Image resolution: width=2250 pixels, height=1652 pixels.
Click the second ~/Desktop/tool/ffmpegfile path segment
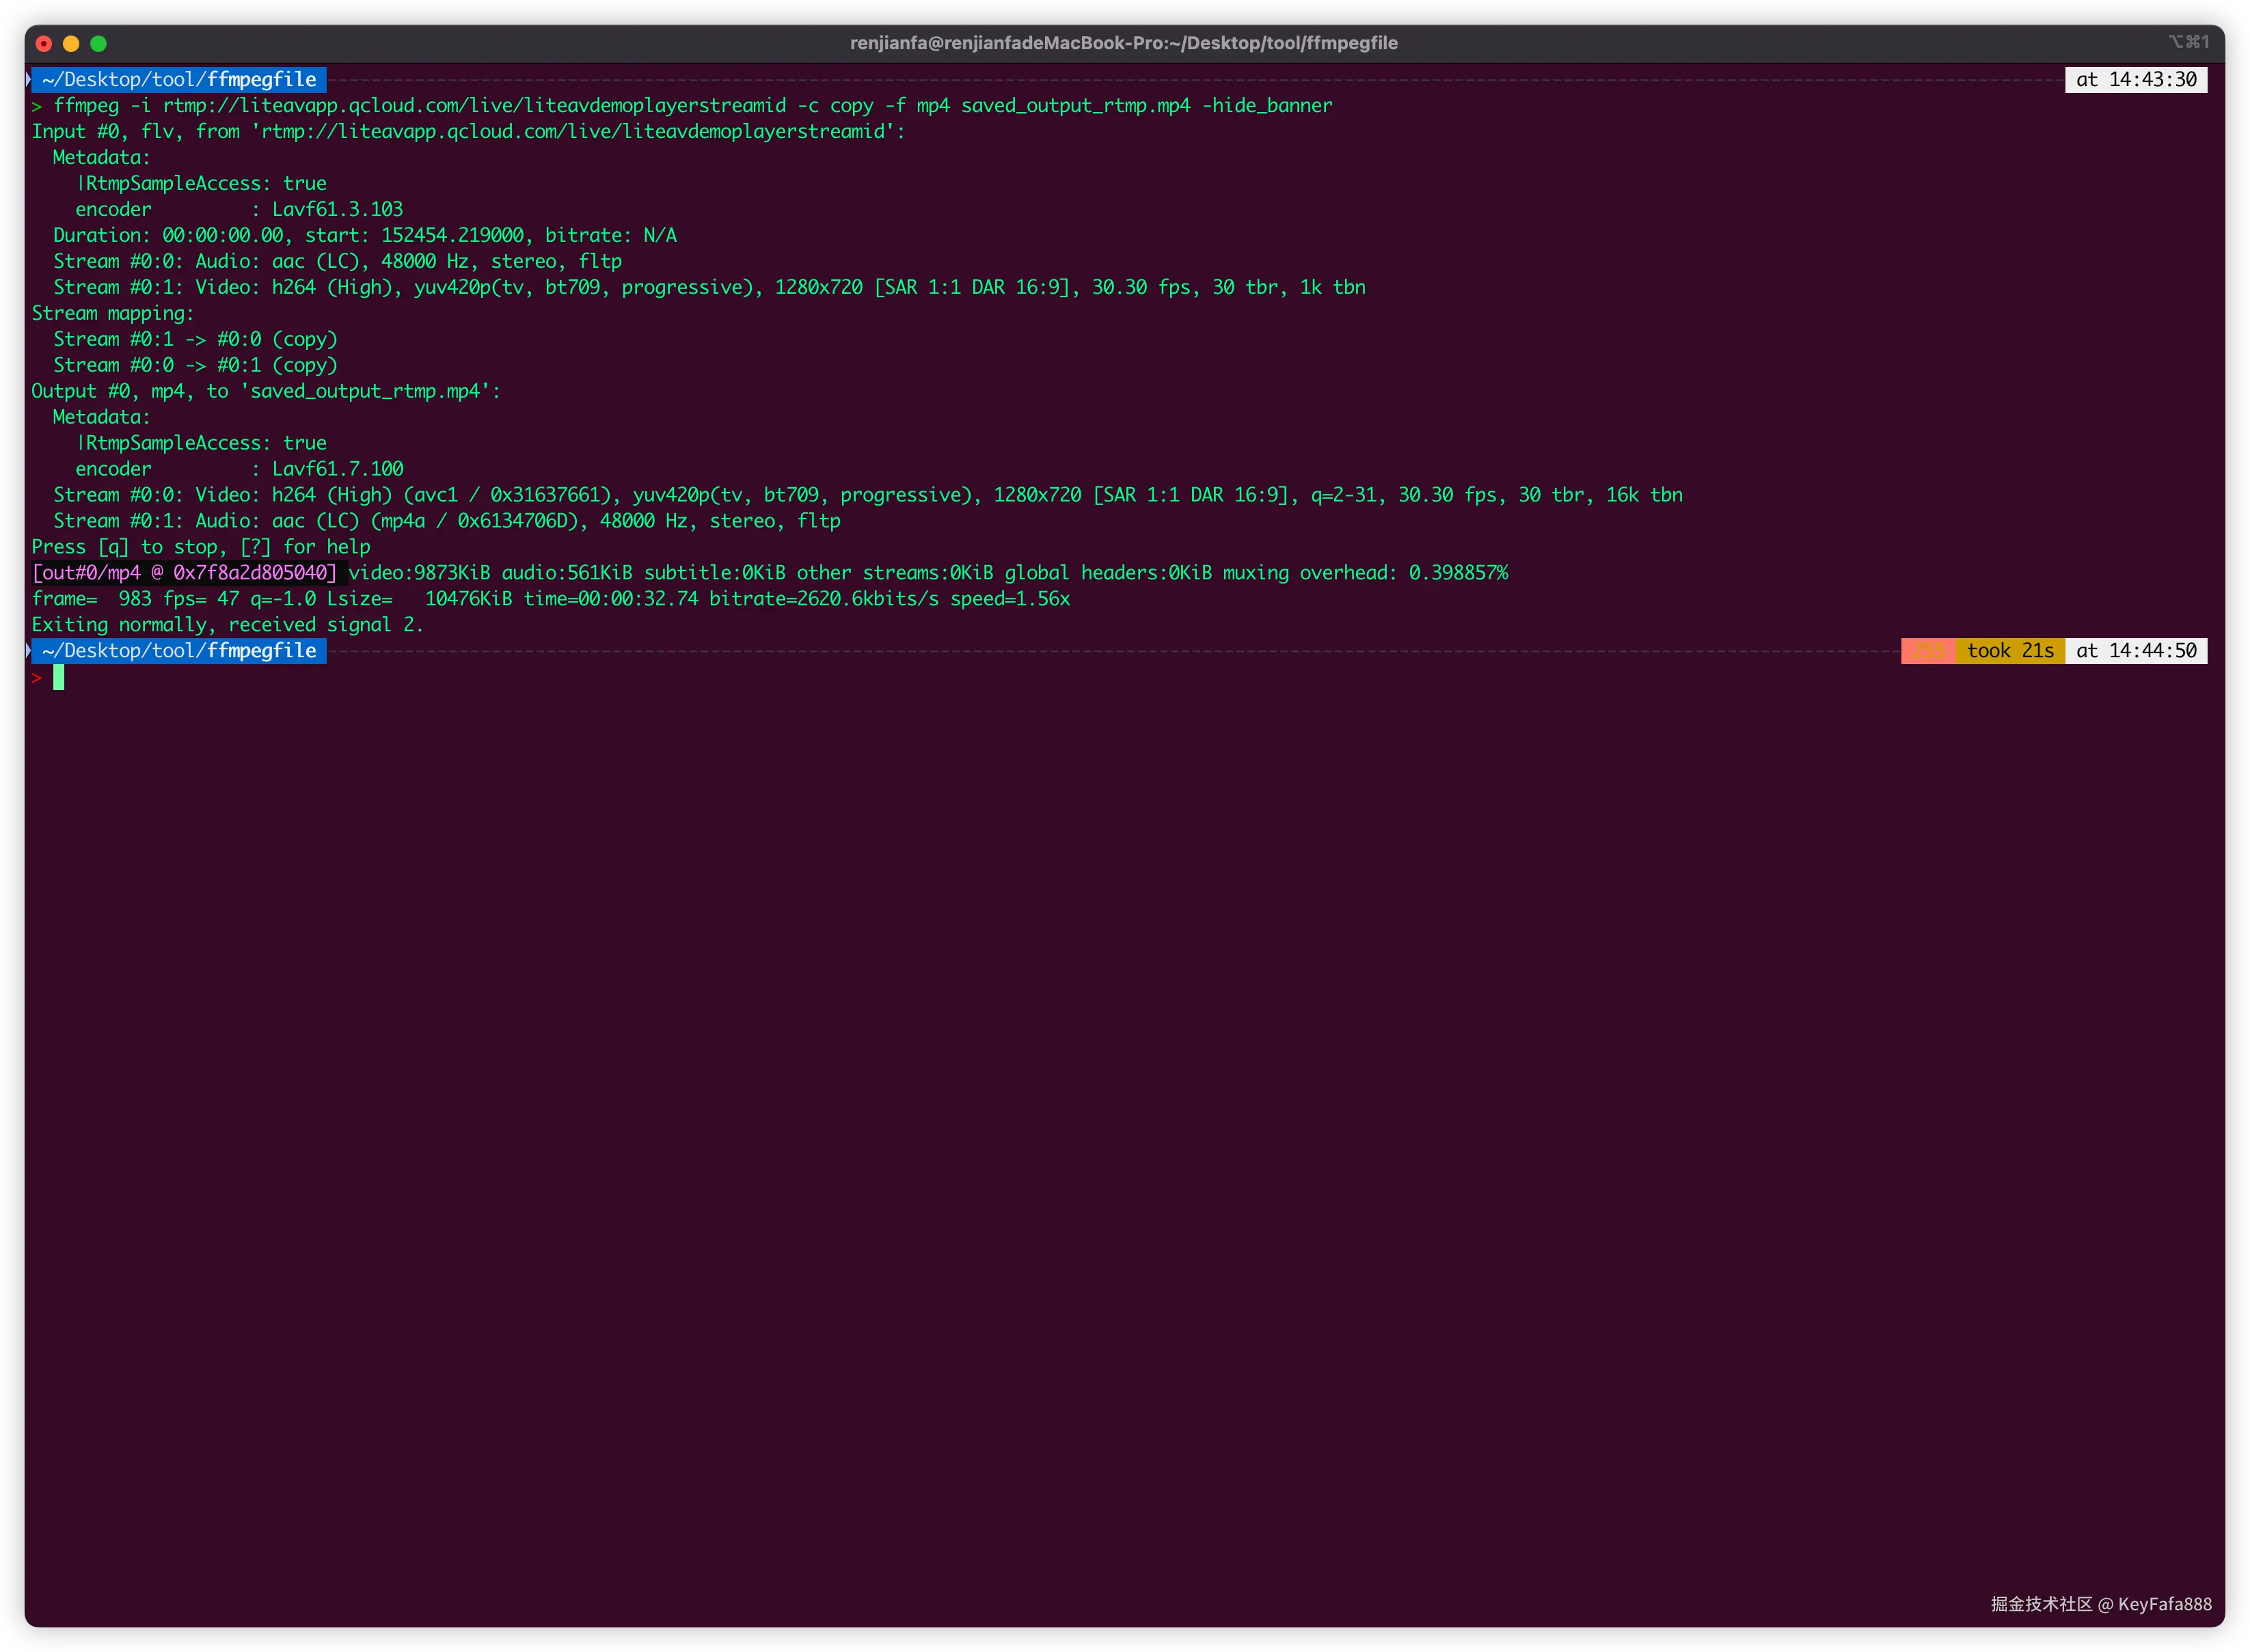point(179,651)
